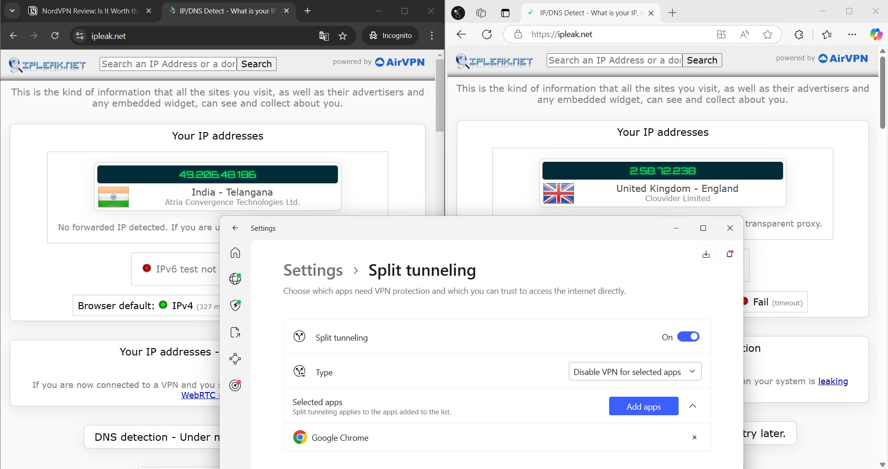Screen dimensions: 888x469
Task: Bookmark this page with Chrome star icon
Action: 343,36
